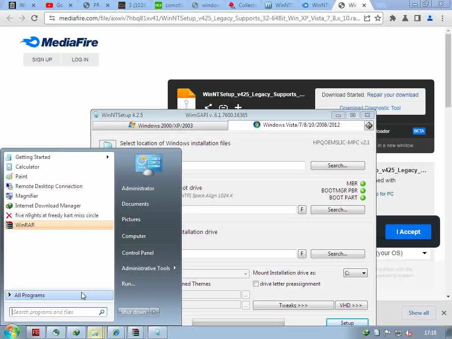This screenshot has width=452, height=339.
Task: Click Search for installation files location
Action: [x=338, y=166]
